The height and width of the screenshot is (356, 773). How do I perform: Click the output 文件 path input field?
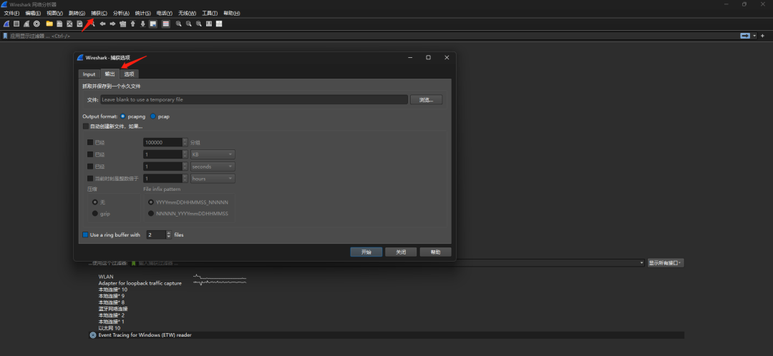click(254, 99)
